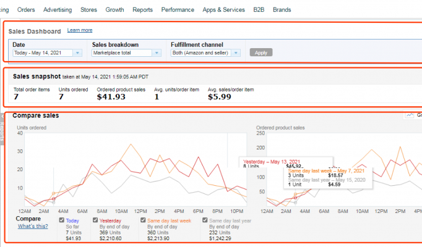Go to the Brands menu
Screen dimensions: 422x247
click(282, 10)
